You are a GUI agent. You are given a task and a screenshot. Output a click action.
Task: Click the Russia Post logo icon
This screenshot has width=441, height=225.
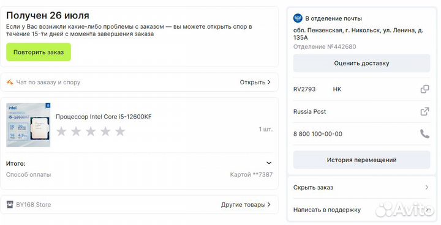click(298, 18)
